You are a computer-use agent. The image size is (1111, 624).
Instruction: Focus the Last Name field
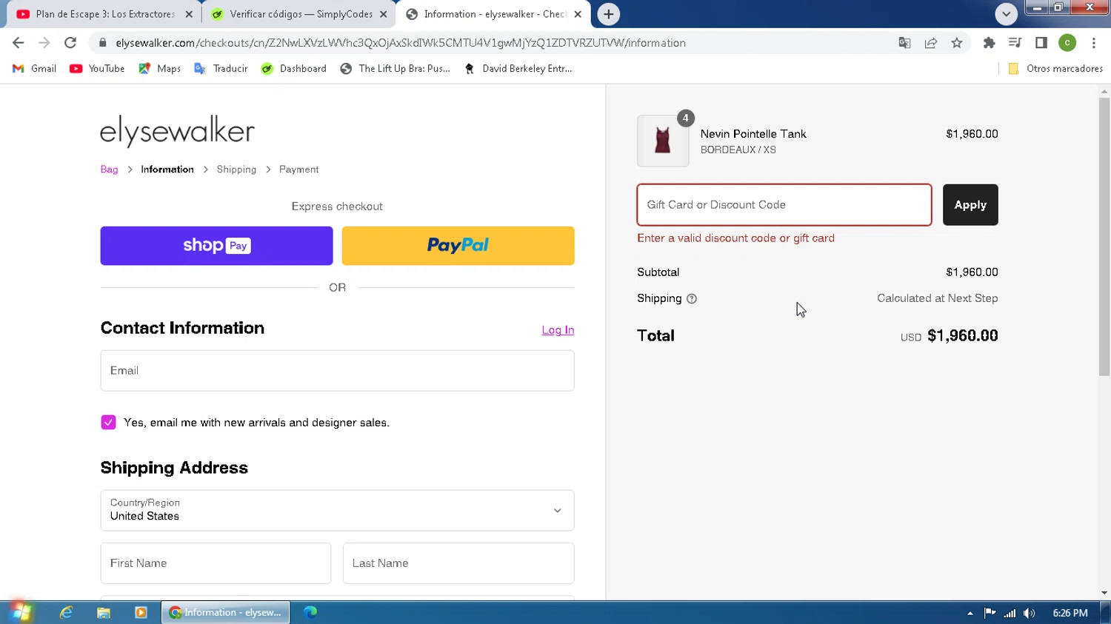(458, 563)
